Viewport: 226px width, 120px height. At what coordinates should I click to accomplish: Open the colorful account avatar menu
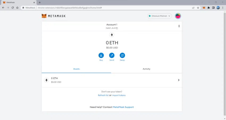178,16
